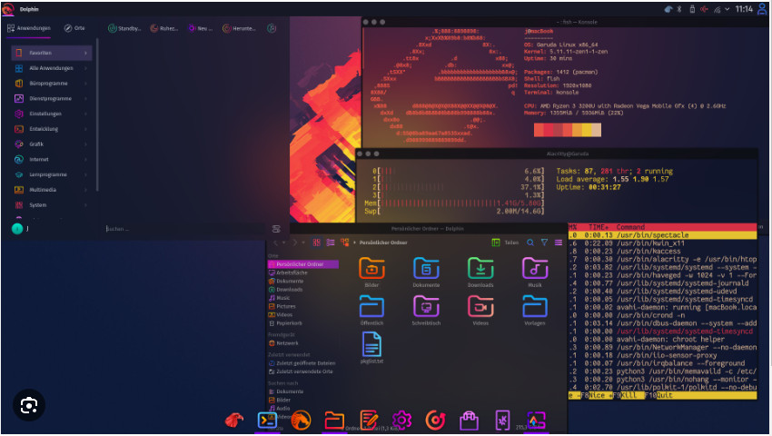Click Persönlicher Ordner breadcrumb in Dolphin
Screen dimensions: 772x436
coord(383,243)
